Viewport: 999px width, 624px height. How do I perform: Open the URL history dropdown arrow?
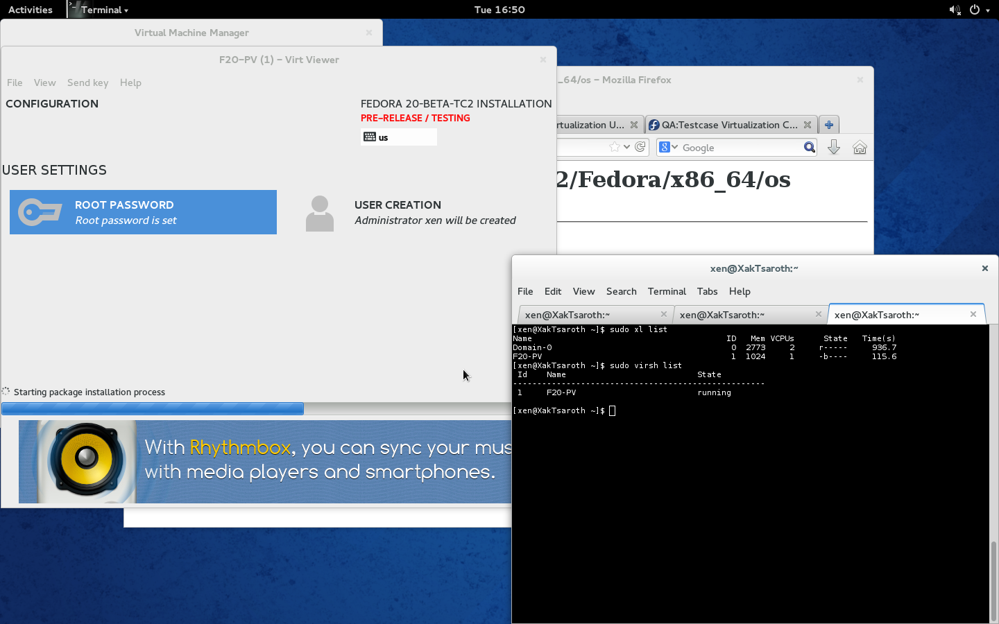coord(626,147)
